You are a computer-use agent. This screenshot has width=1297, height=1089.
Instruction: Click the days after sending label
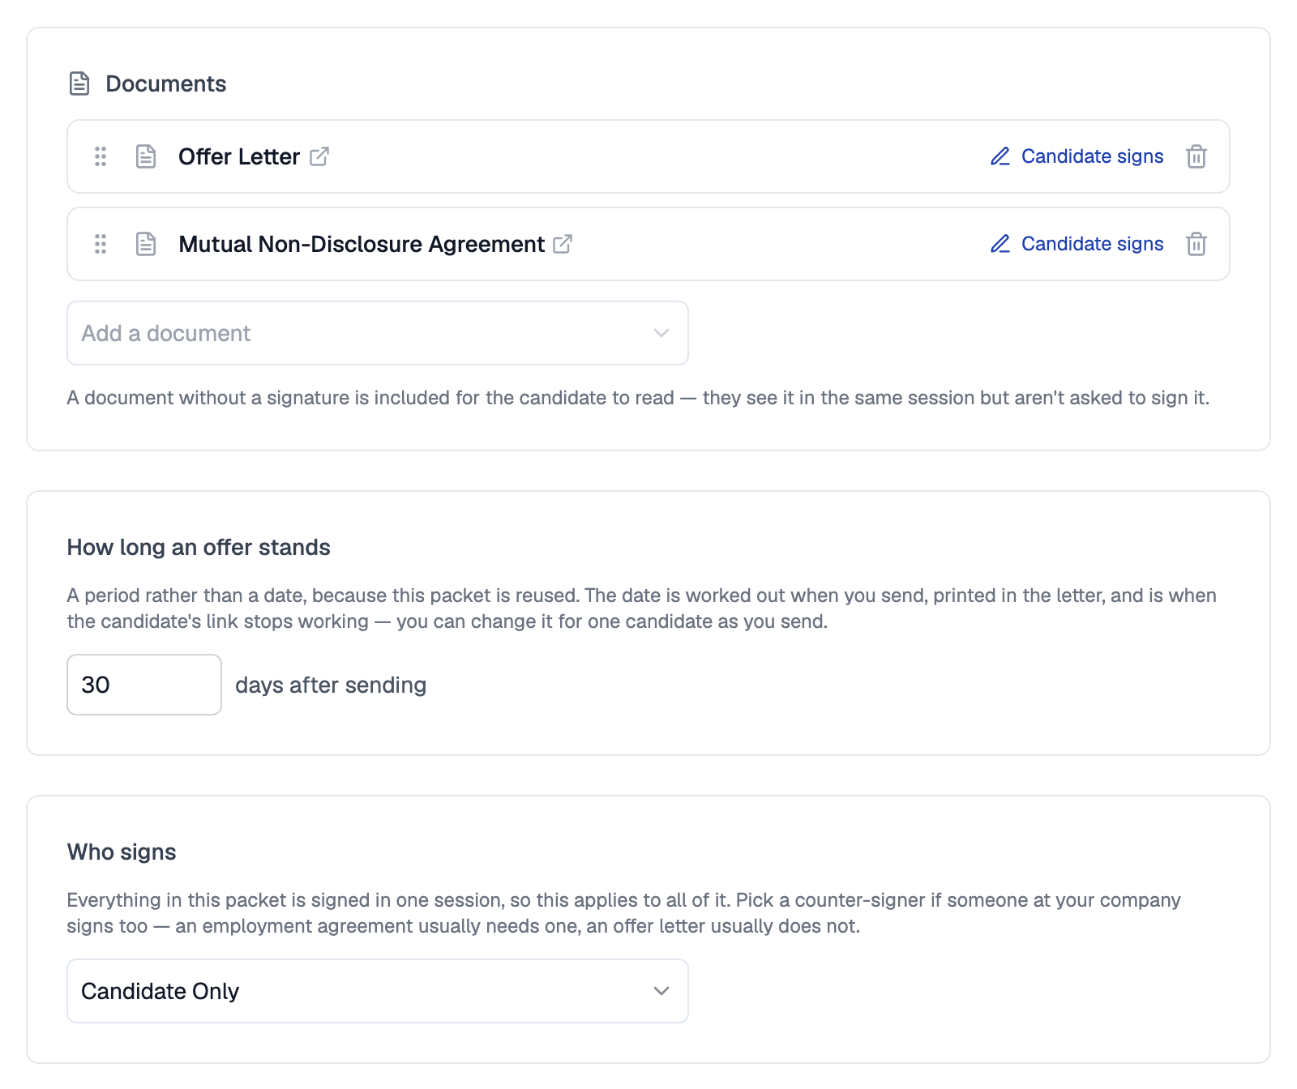point(331,685)
